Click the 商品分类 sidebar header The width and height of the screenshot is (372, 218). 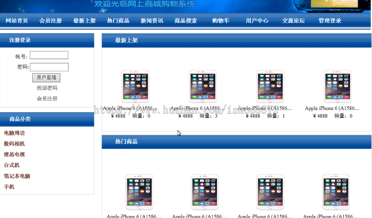pyautogui.click(x=20, y=119)
